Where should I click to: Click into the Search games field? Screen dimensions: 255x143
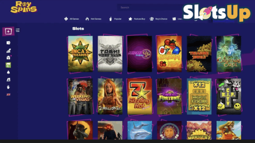click(150, 7)
